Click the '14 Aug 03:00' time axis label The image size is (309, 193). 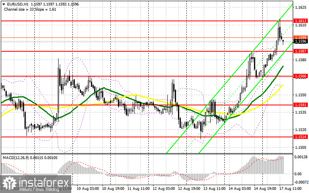click(x=240, y=189)
